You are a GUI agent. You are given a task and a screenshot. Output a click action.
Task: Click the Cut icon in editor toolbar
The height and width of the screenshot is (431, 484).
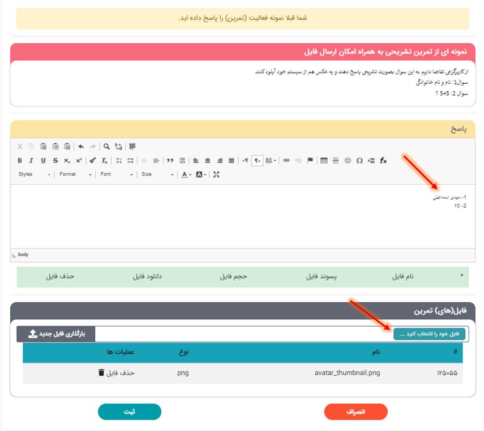coord(20,147)
